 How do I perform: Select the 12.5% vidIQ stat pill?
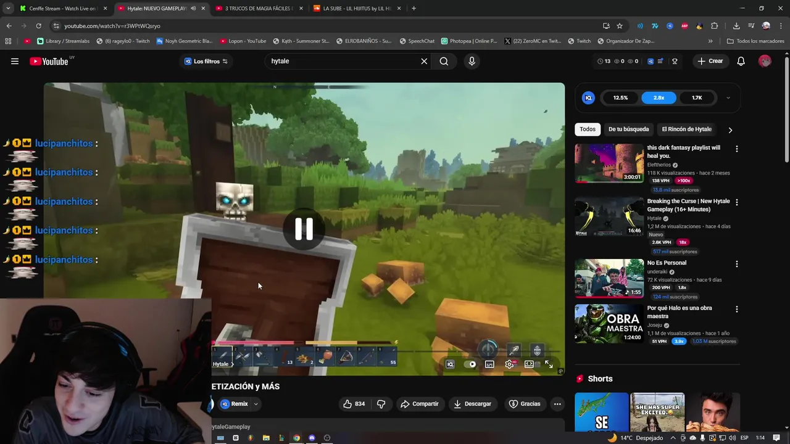click(x=620, y=97)
